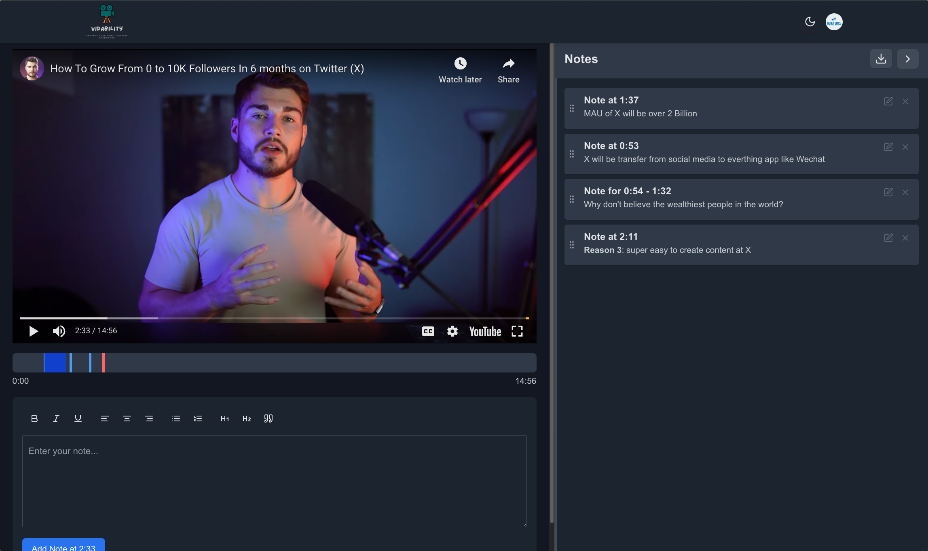928x551 pixels.
Task: Click the 'Note at 2:11' heading
Action: coord(611,237)
